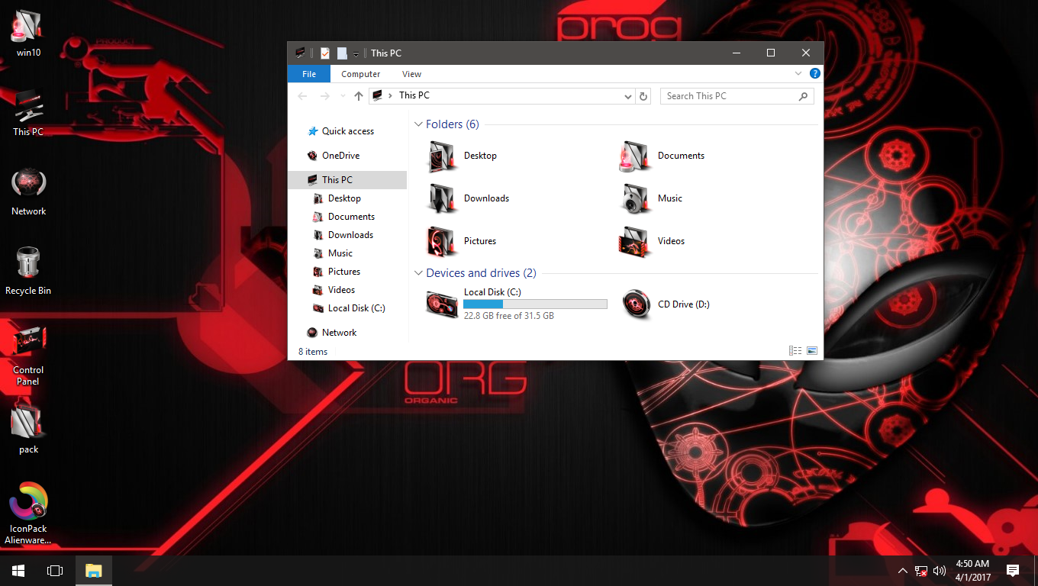Image resolution: width=1038 pixels, height=586 pixels.
Task: Switch to the Computer ribbon tab
Action: click(x=360, y=73)
